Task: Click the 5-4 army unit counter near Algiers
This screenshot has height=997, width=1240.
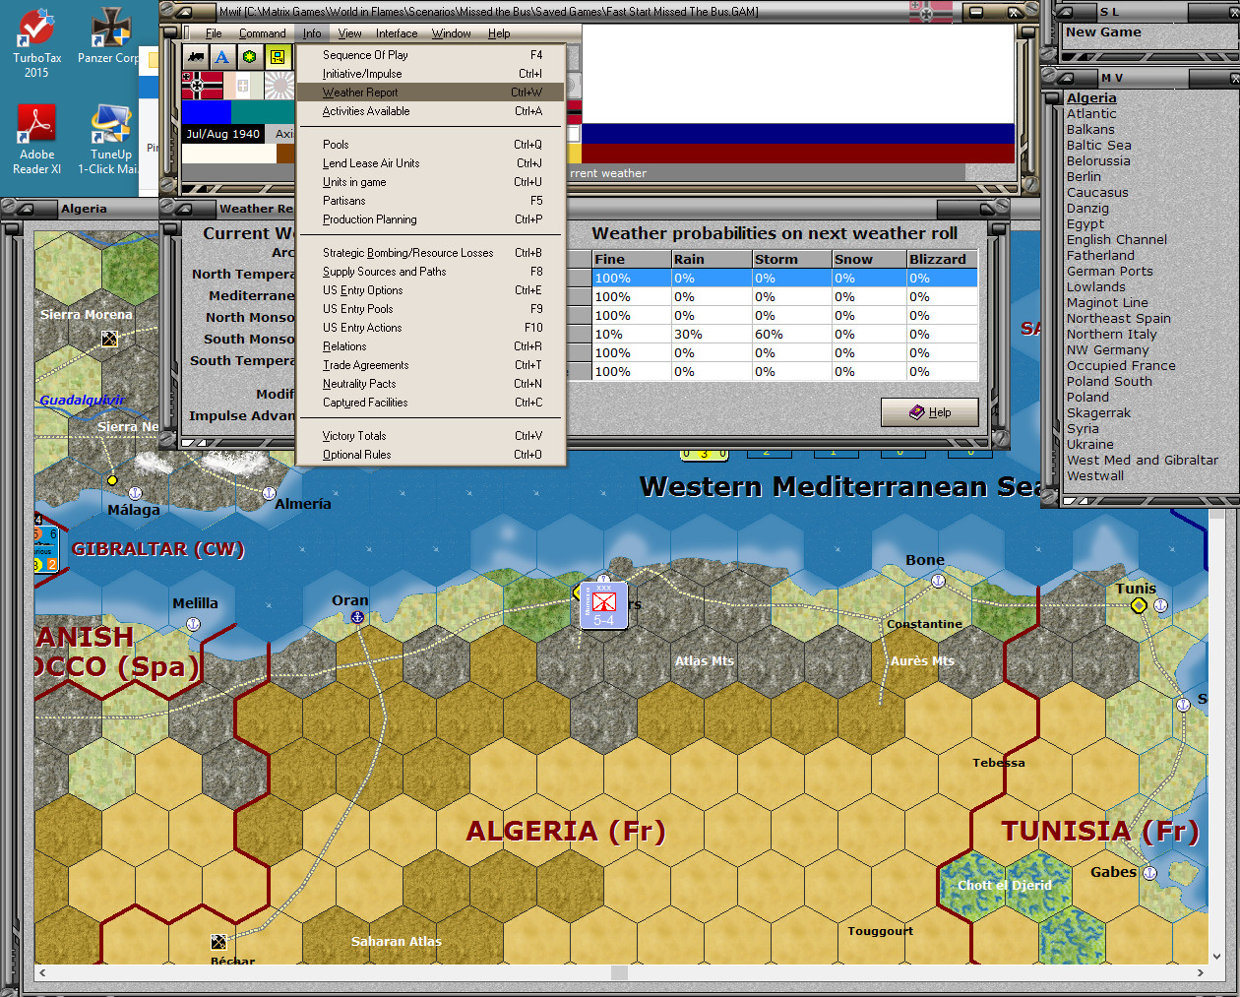Action: 603,604
